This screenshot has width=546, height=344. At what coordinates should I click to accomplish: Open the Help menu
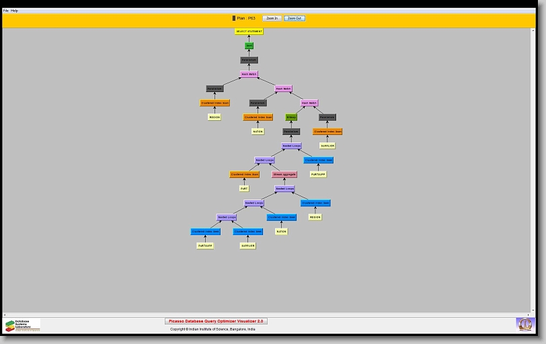[15, 11]
